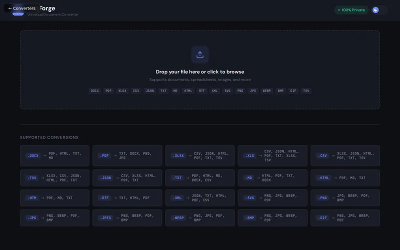Go back via the Converters button
Screen dimensions: 400x250
22,8
